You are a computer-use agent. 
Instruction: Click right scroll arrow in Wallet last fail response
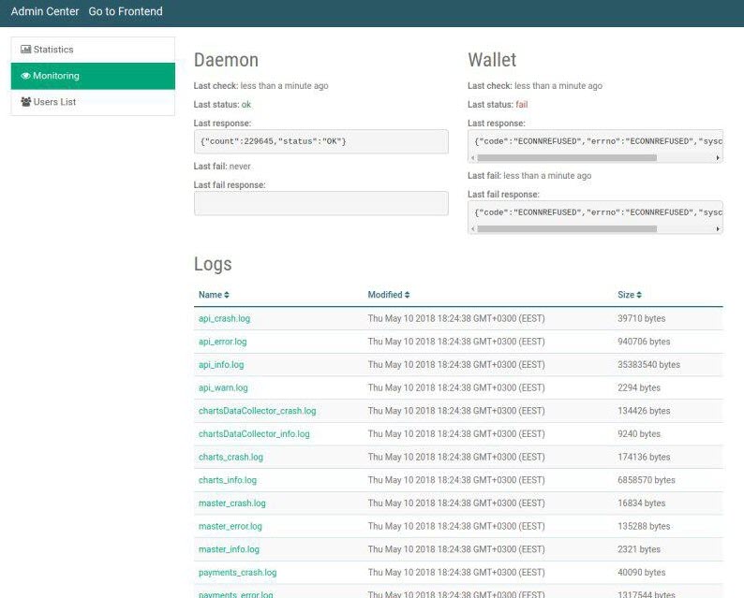(718, 229)
